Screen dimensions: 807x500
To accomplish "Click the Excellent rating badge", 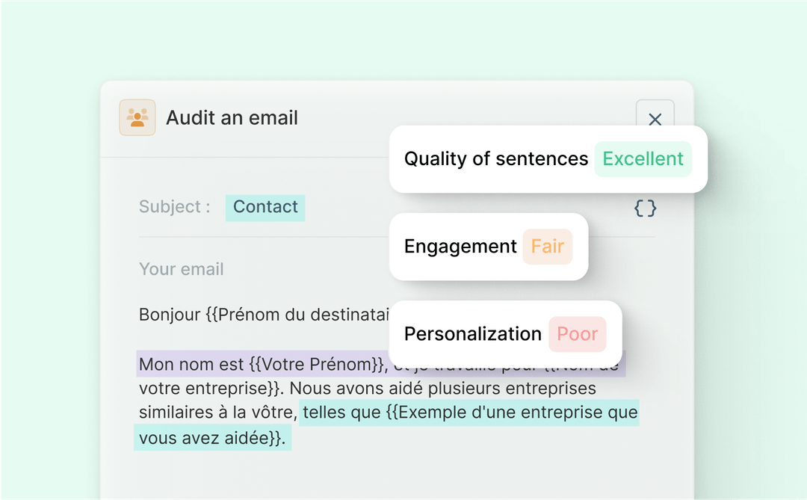I will pos(643,159).
